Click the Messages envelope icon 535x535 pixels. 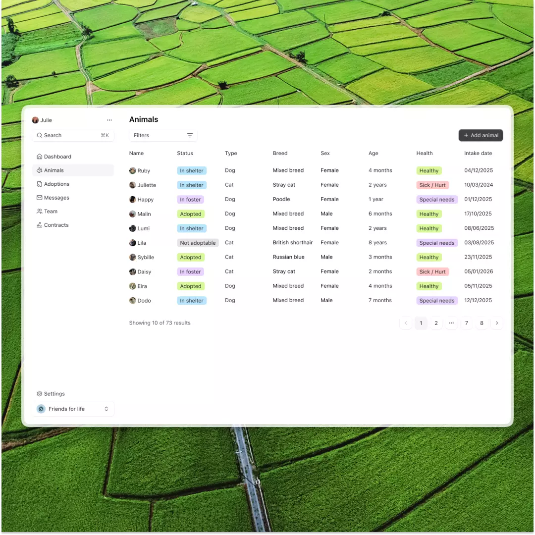(x=40, y=198)
